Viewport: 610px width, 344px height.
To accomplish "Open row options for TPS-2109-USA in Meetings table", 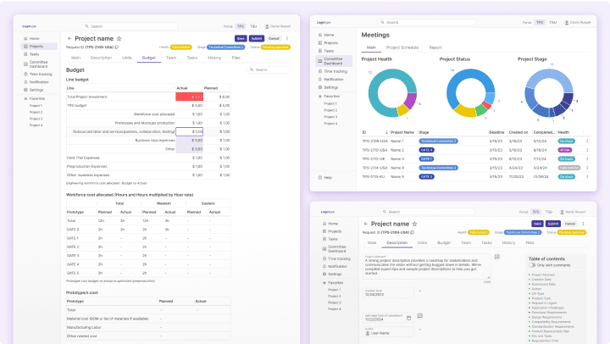I will (586, 141).
